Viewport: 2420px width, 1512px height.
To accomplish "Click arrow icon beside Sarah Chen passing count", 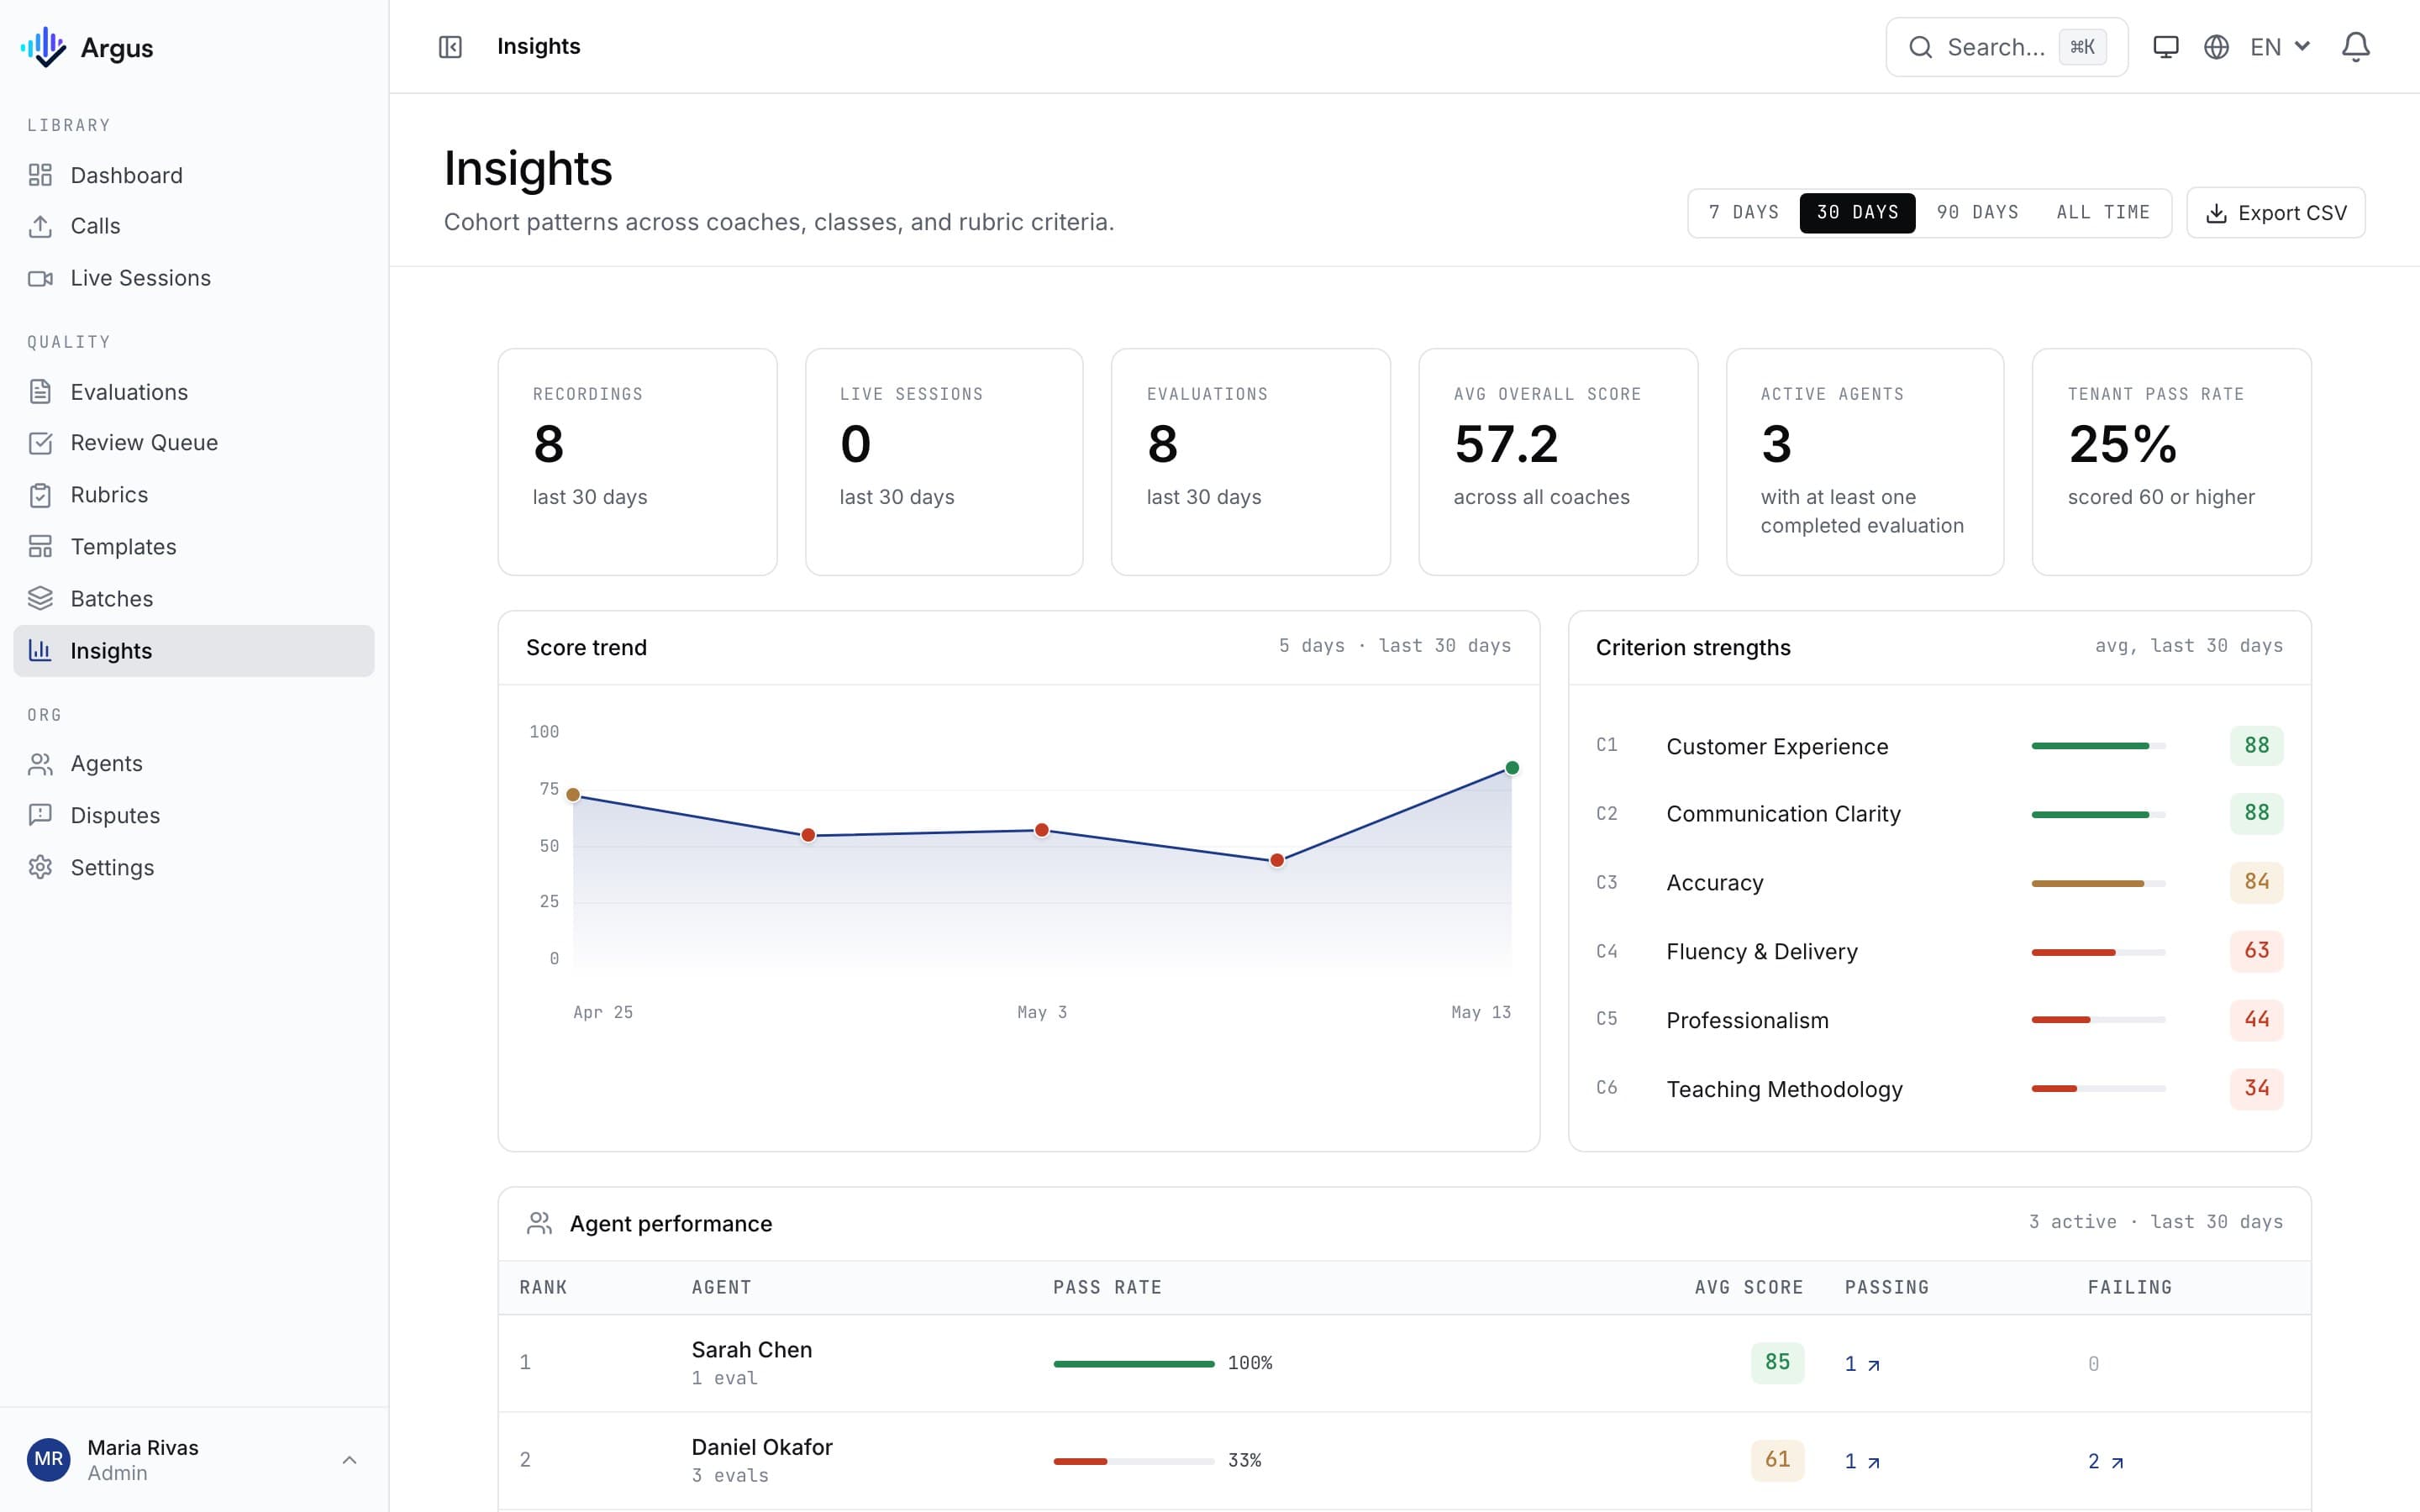I will (1874, 1365).
